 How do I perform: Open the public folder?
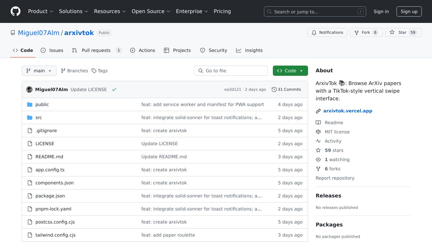pos(42,104)
